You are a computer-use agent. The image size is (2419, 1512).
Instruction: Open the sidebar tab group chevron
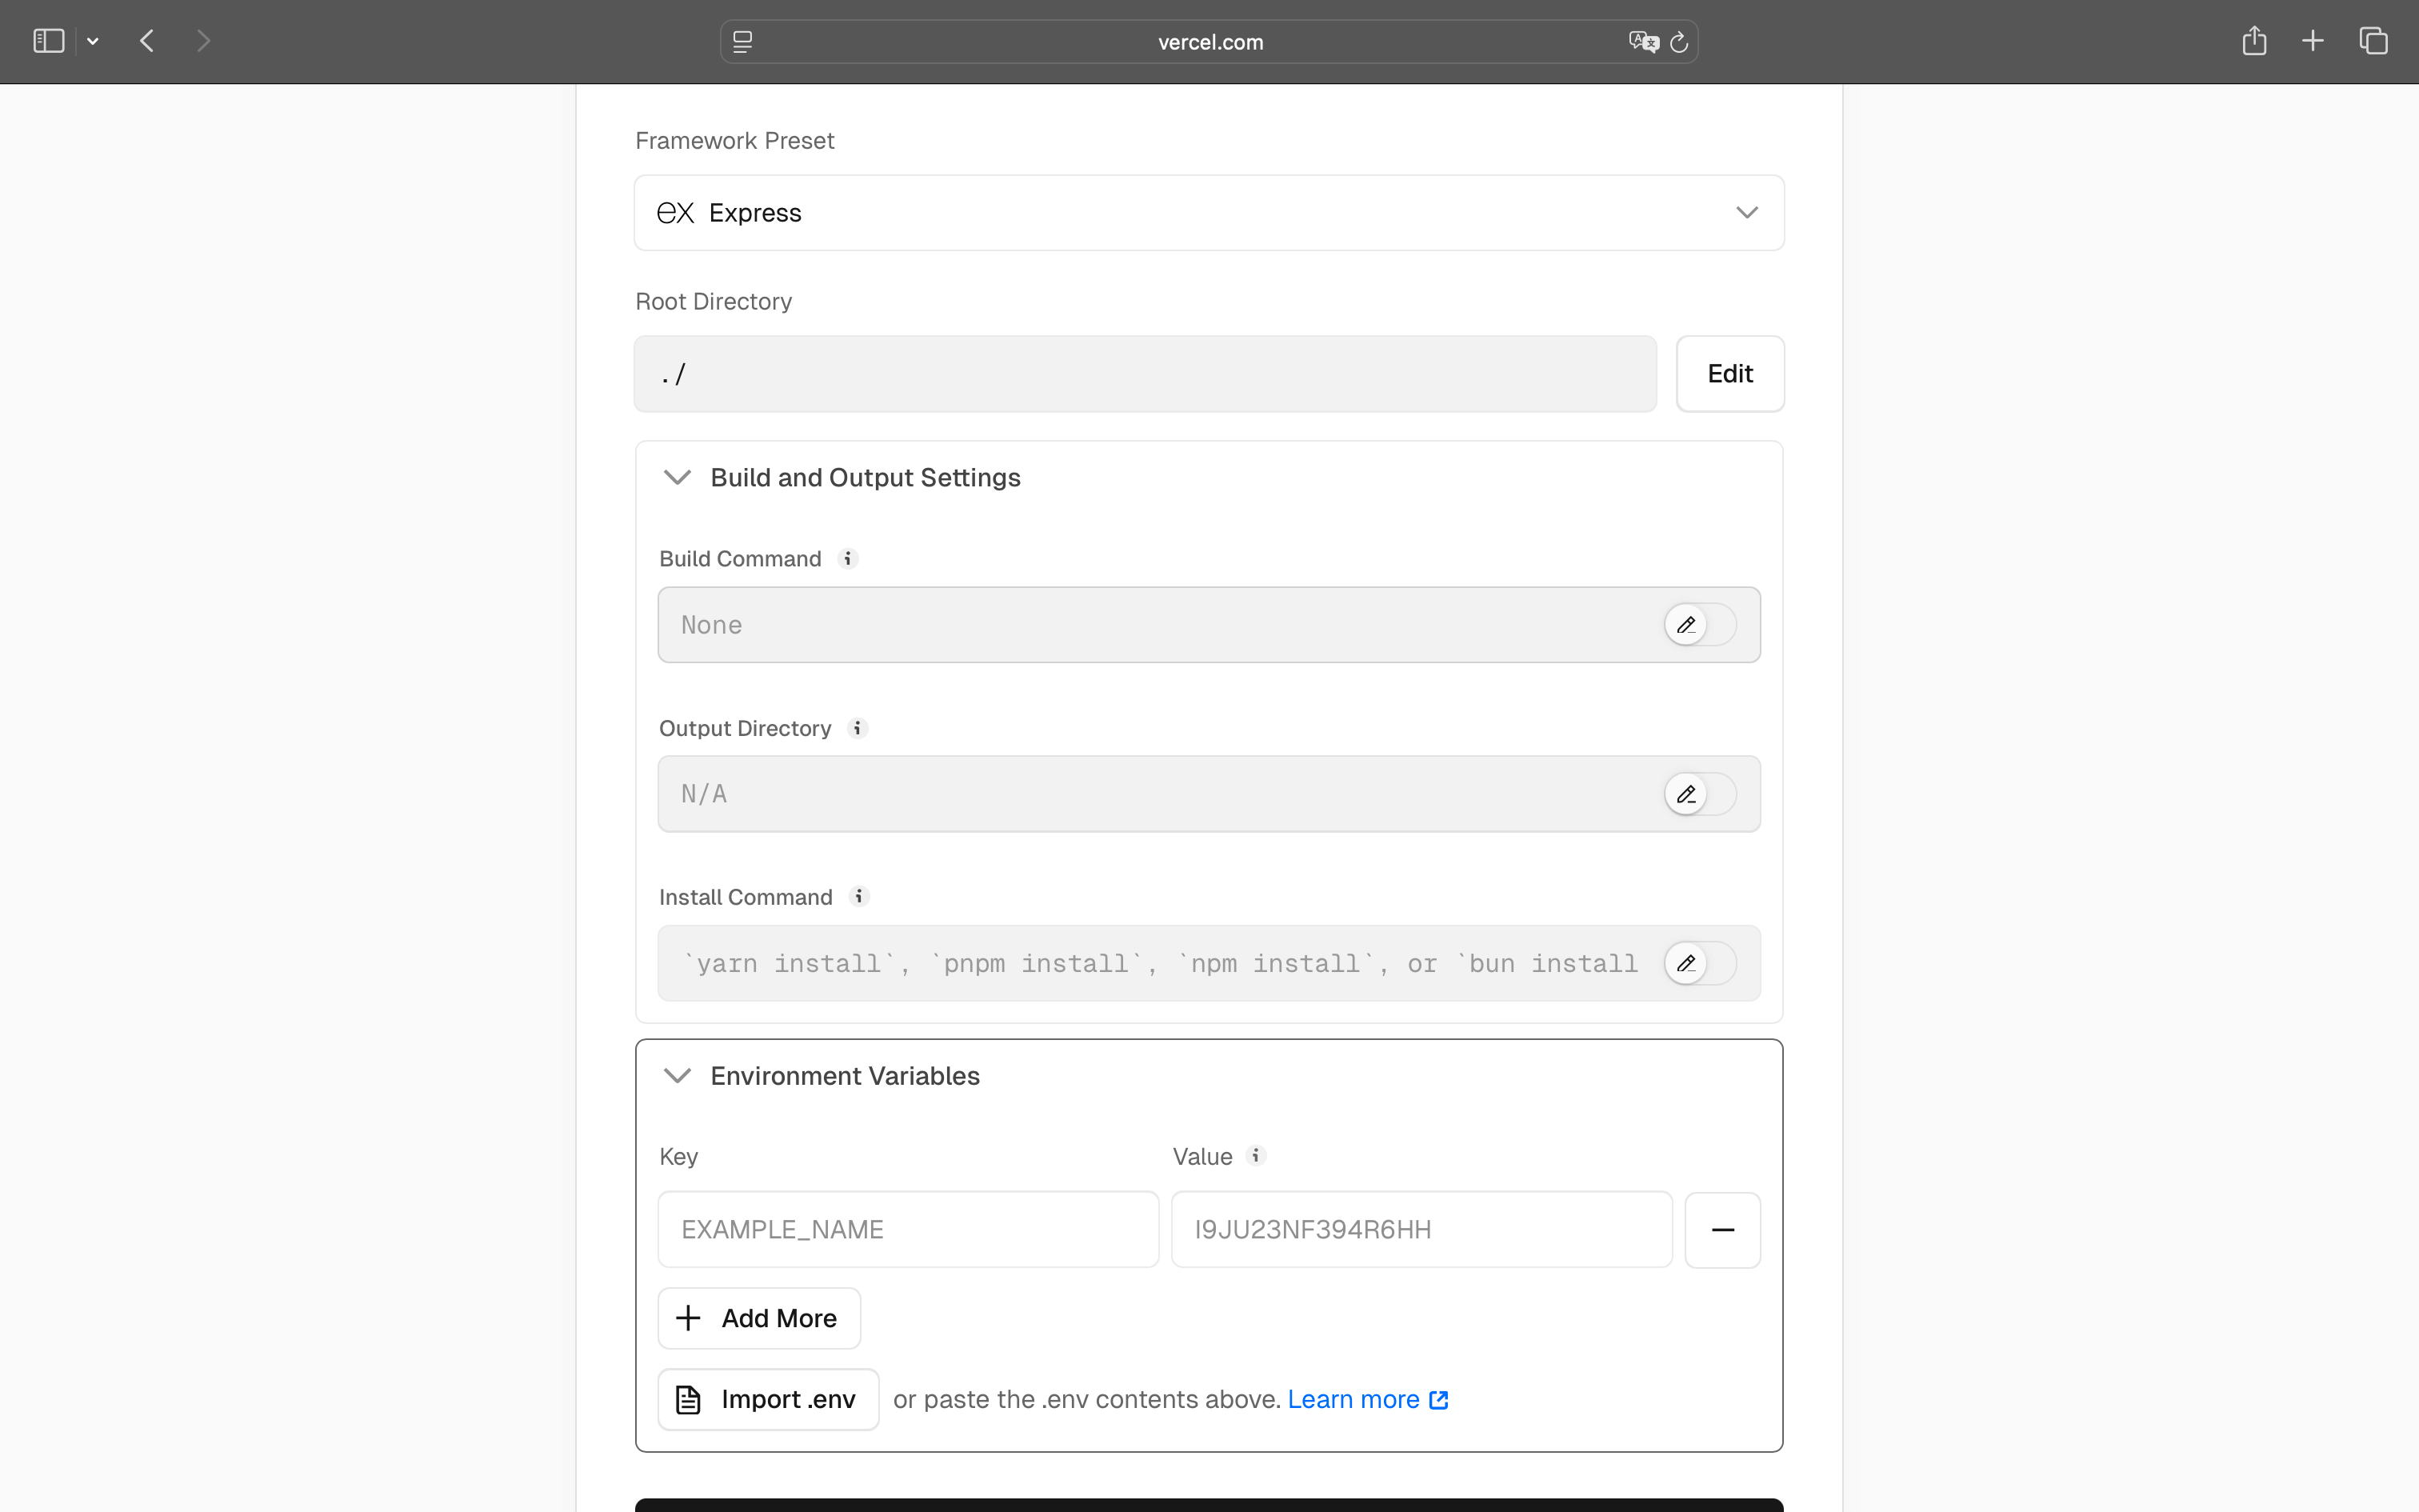pos(93,40)
